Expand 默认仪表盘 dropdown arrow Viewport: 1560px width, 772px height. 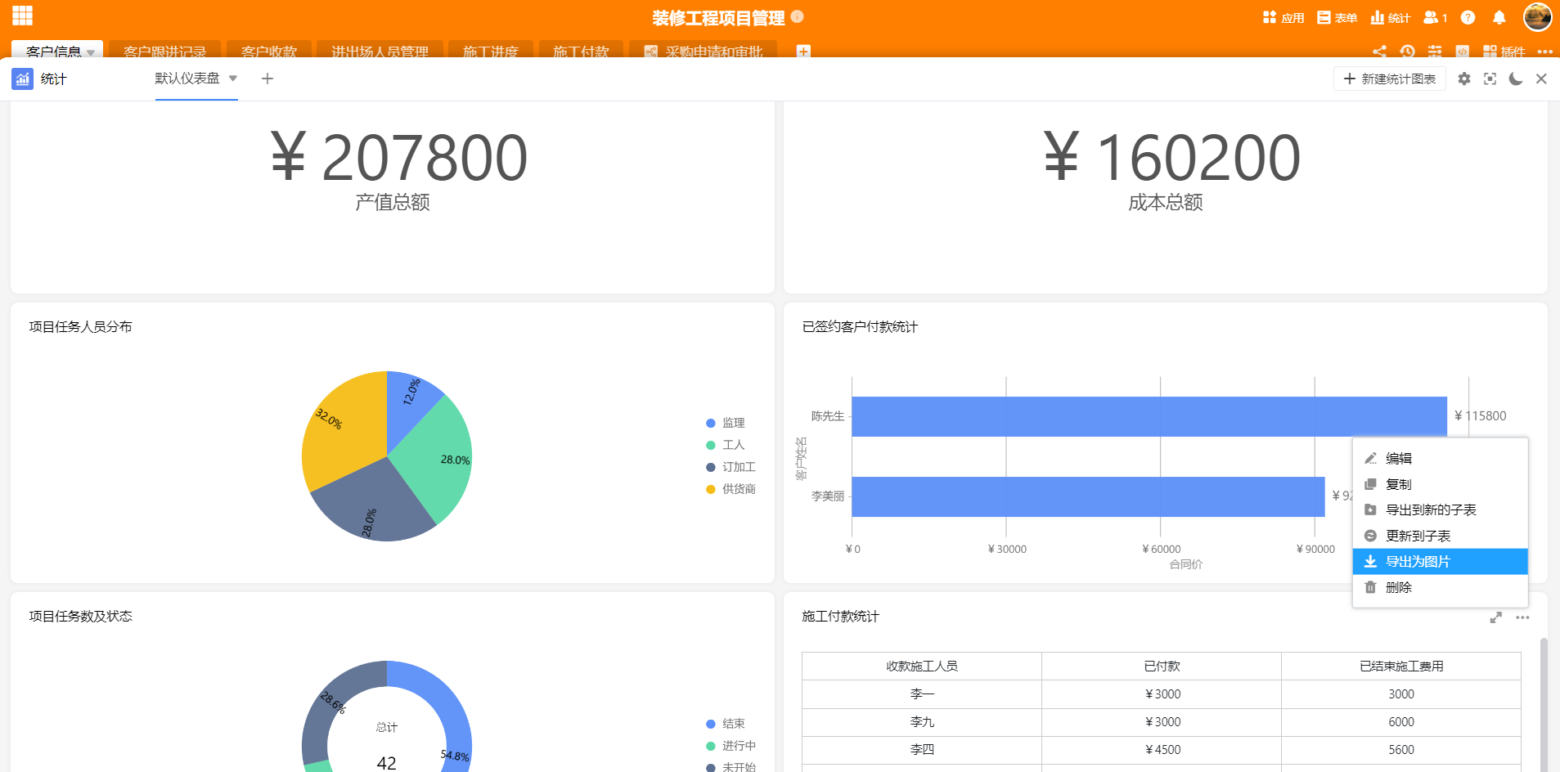[233, 79]
